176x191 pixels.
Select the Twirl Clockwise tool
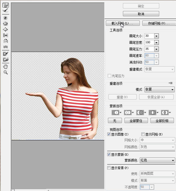tap(6, 18)
